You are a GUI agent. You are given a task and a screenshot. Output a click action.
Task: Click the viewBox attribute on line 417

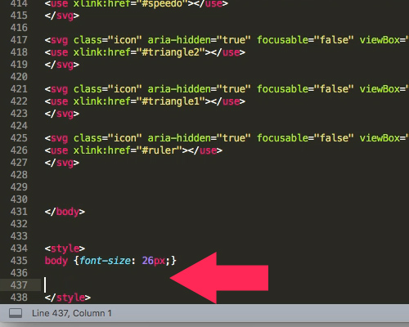[x=384, y=40]
